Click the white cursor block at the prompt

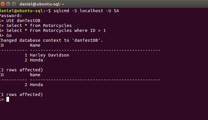[8, 99]
